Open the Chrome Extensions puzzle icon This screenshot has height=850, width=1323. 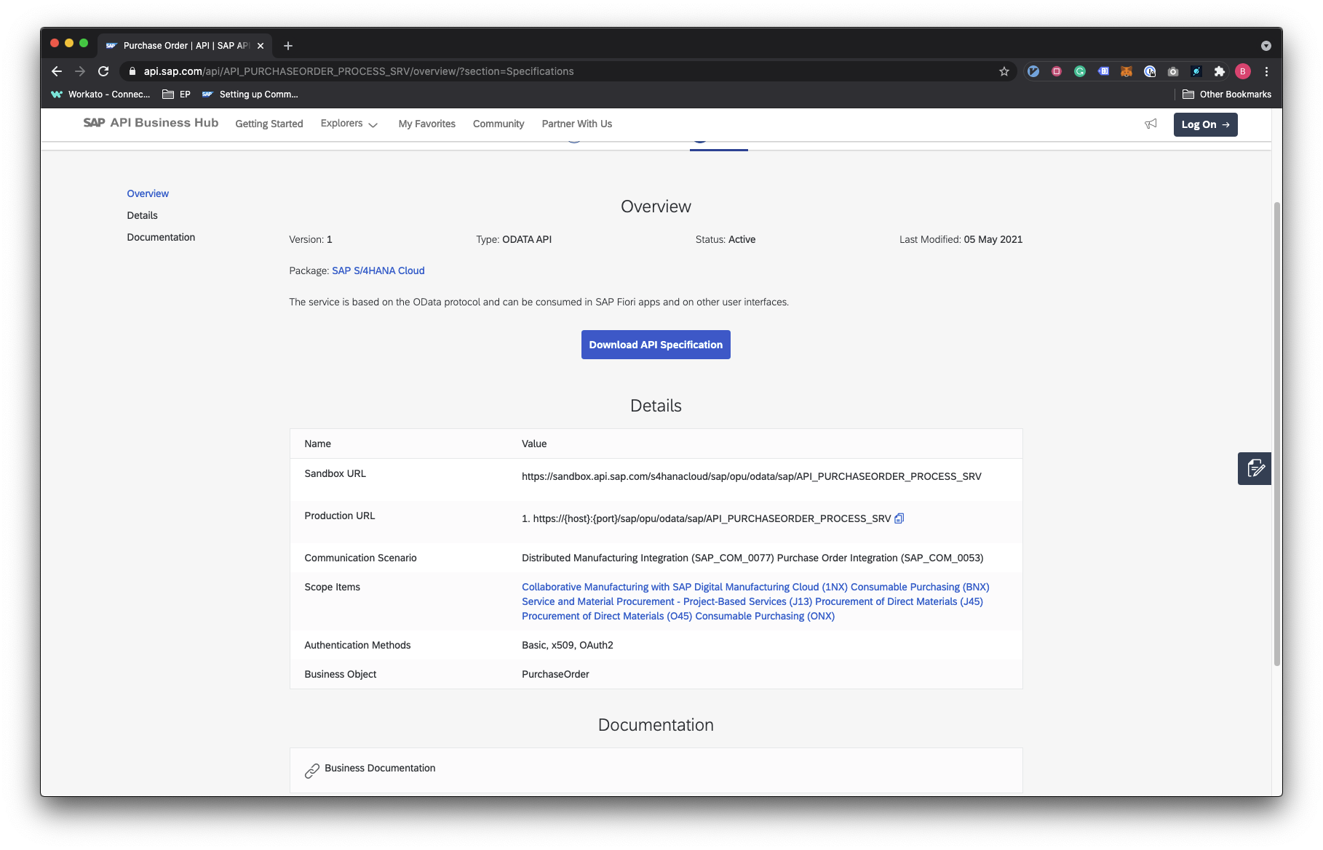(x=1220, y=71)
